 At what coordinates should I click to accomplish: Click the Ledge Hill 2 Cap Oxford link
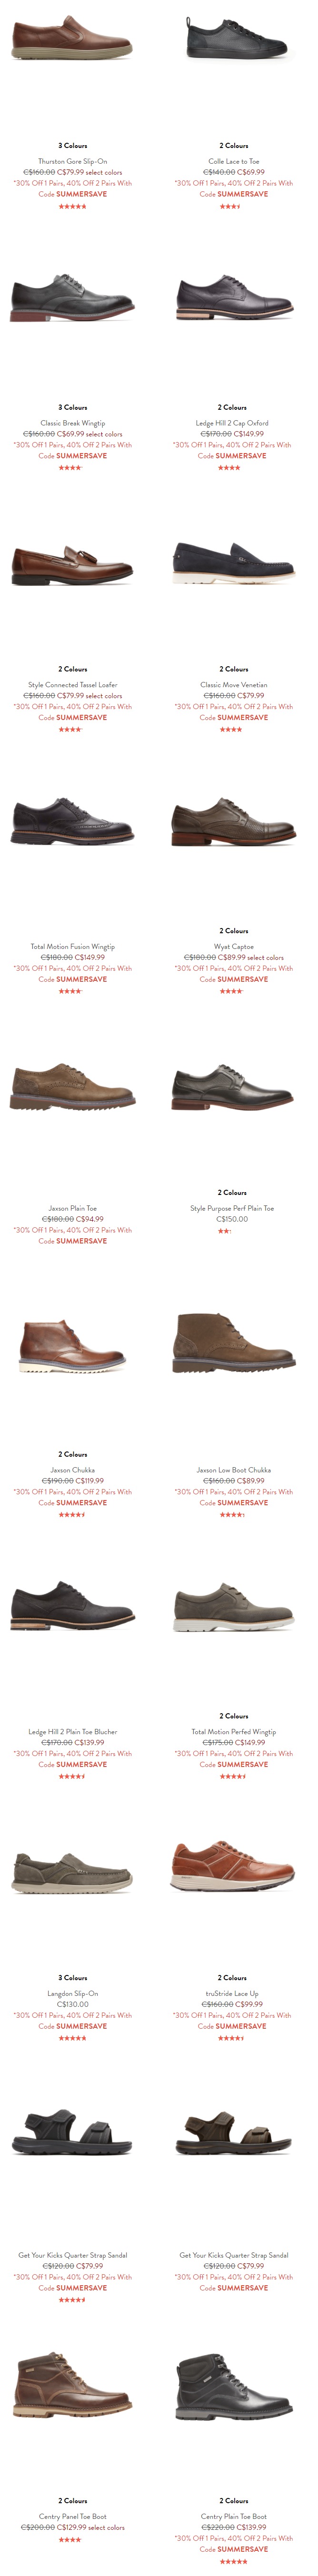click(x=234, y=423)
